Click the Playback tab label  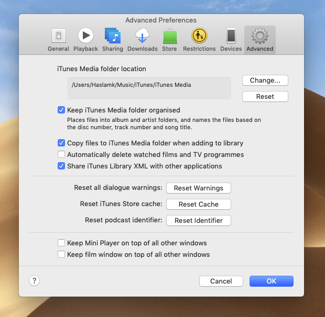click(85, 49)
